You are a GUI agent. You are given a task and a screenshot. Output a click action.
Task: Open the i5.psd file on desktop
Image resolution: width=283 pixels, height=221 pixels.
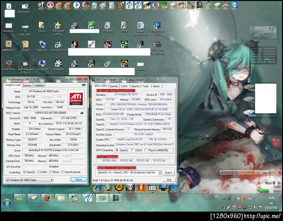(x=25, y=46)
